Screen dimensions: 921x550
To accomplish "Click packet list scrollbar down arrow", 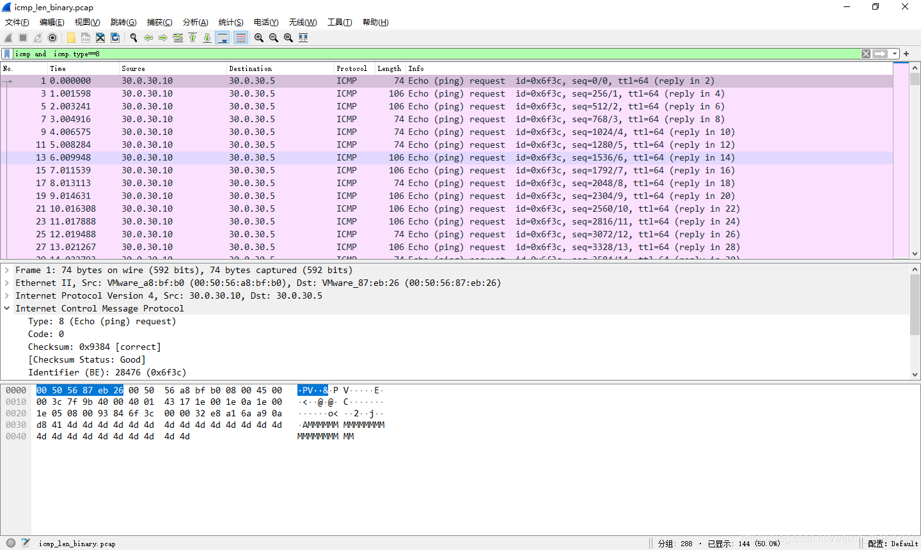I will click(x=915, y=254).
